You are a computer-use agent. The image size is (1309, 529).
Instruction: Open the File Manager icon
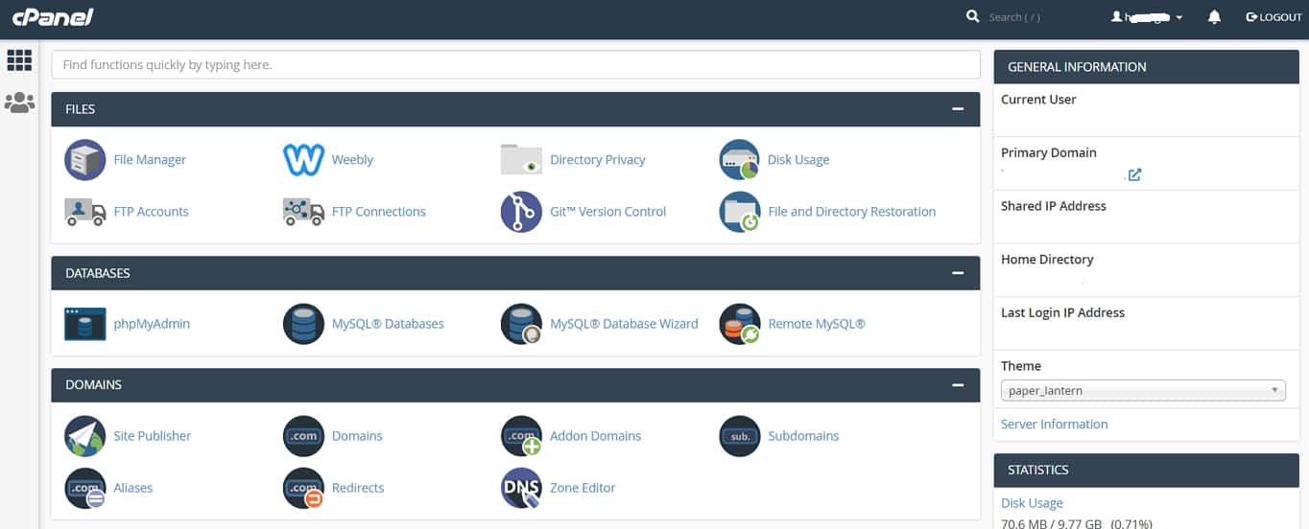pyautogui.click(x=84, y=160)
